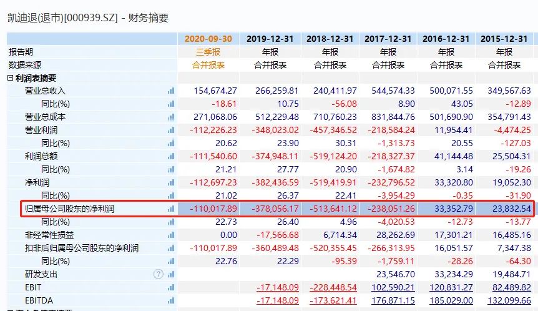
Task: Open chart icon for 营业总成本 row
Action: click(x=171, y=117)
